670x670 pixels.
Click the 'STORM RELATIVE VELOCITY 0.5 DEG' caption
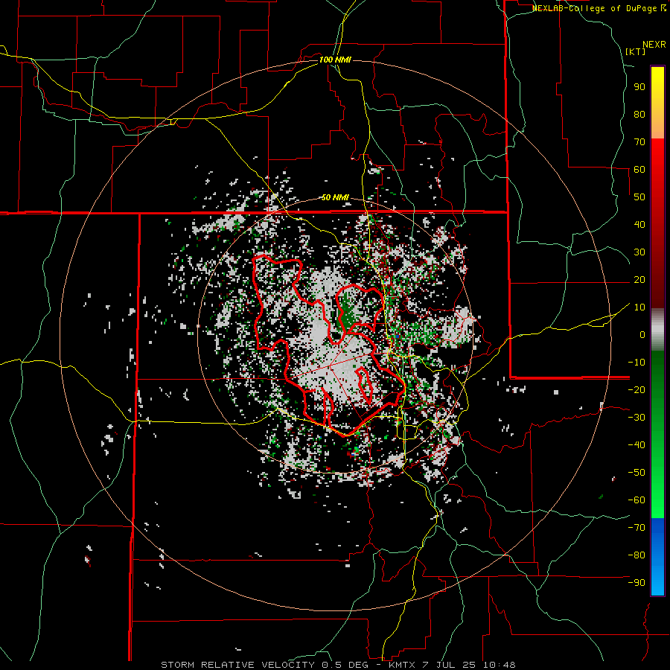click(268, 665)
